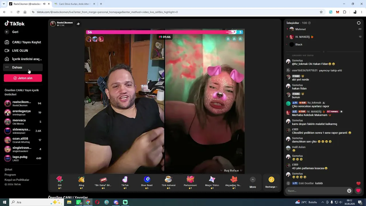
Task: Share the live stream via arrow icon
Action: pos(78,24)
